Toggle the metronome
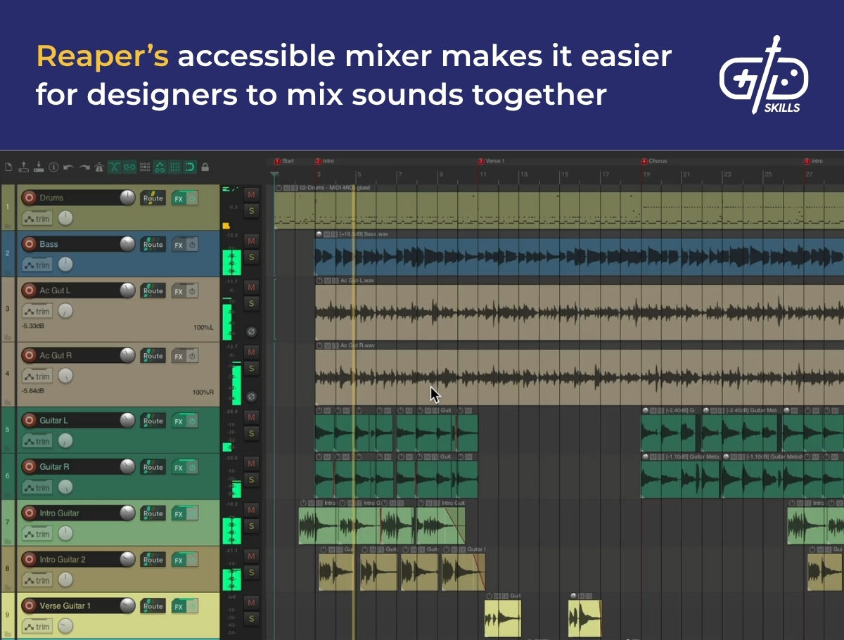 [x=100, y=167]
